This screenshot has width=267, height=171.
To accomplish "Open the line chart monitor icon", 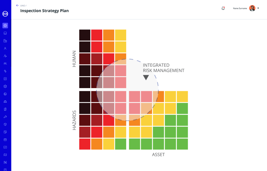I will [5, 147].
